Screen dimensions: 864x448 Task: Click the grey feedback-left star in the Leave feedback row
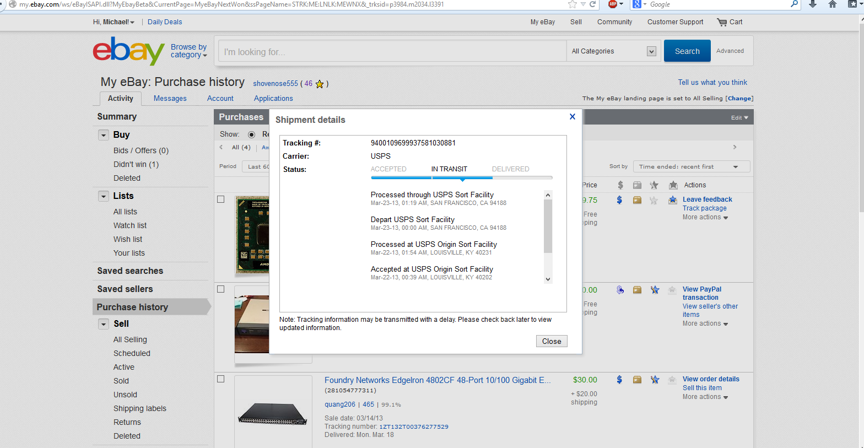(x=654, y=200)
